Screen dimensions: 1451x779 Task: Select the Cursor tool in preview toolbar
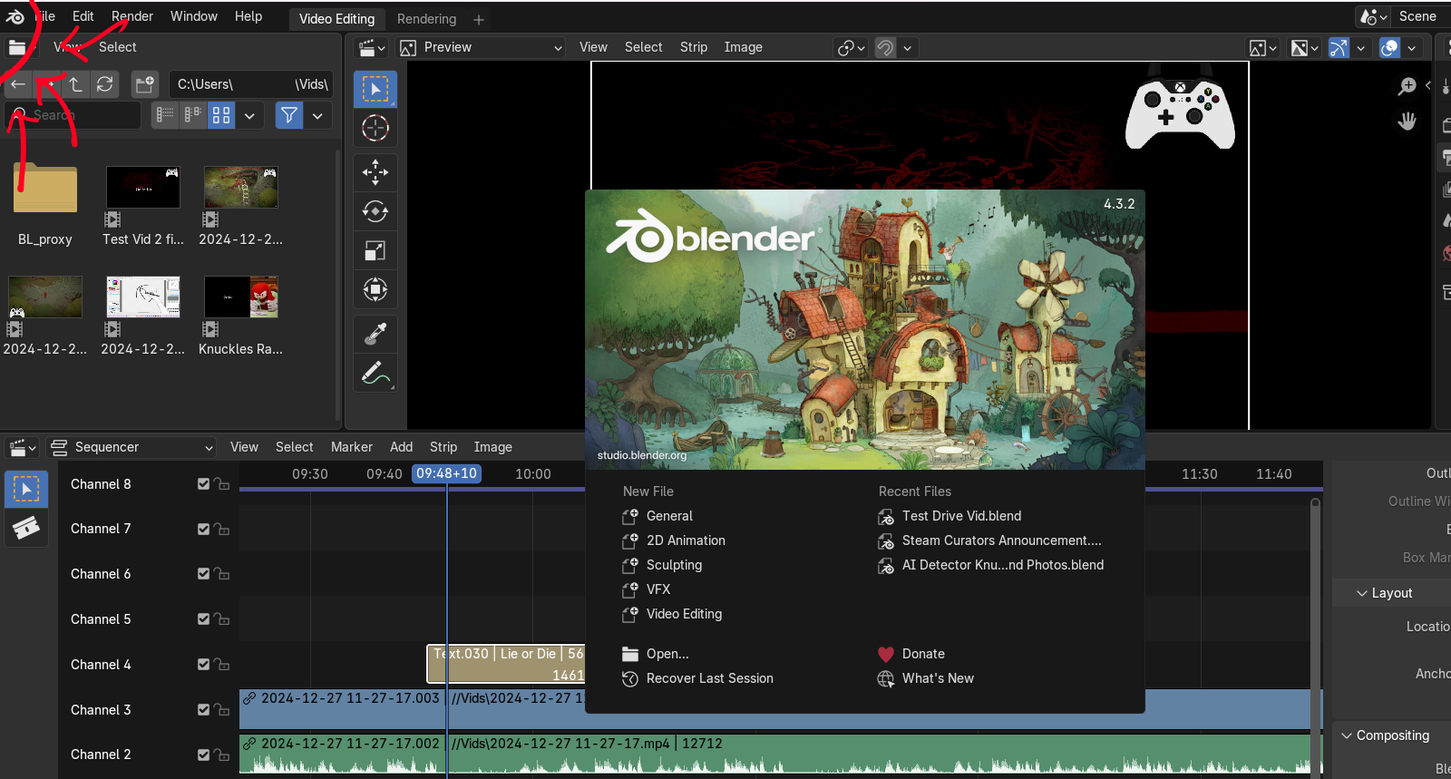point(375,129)
